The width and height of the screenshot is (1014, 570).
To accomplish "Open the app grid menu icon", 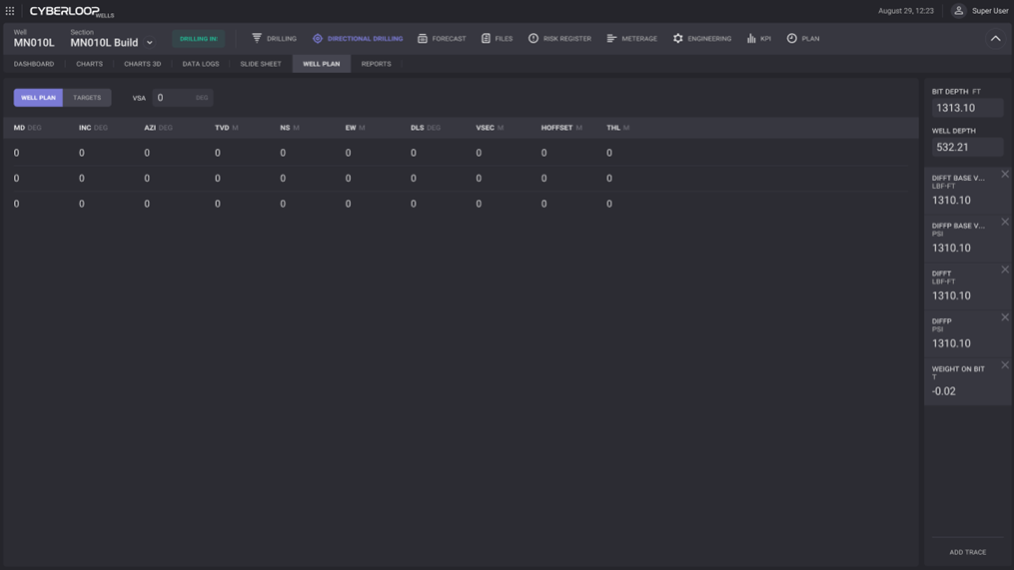I will point(10,11).
